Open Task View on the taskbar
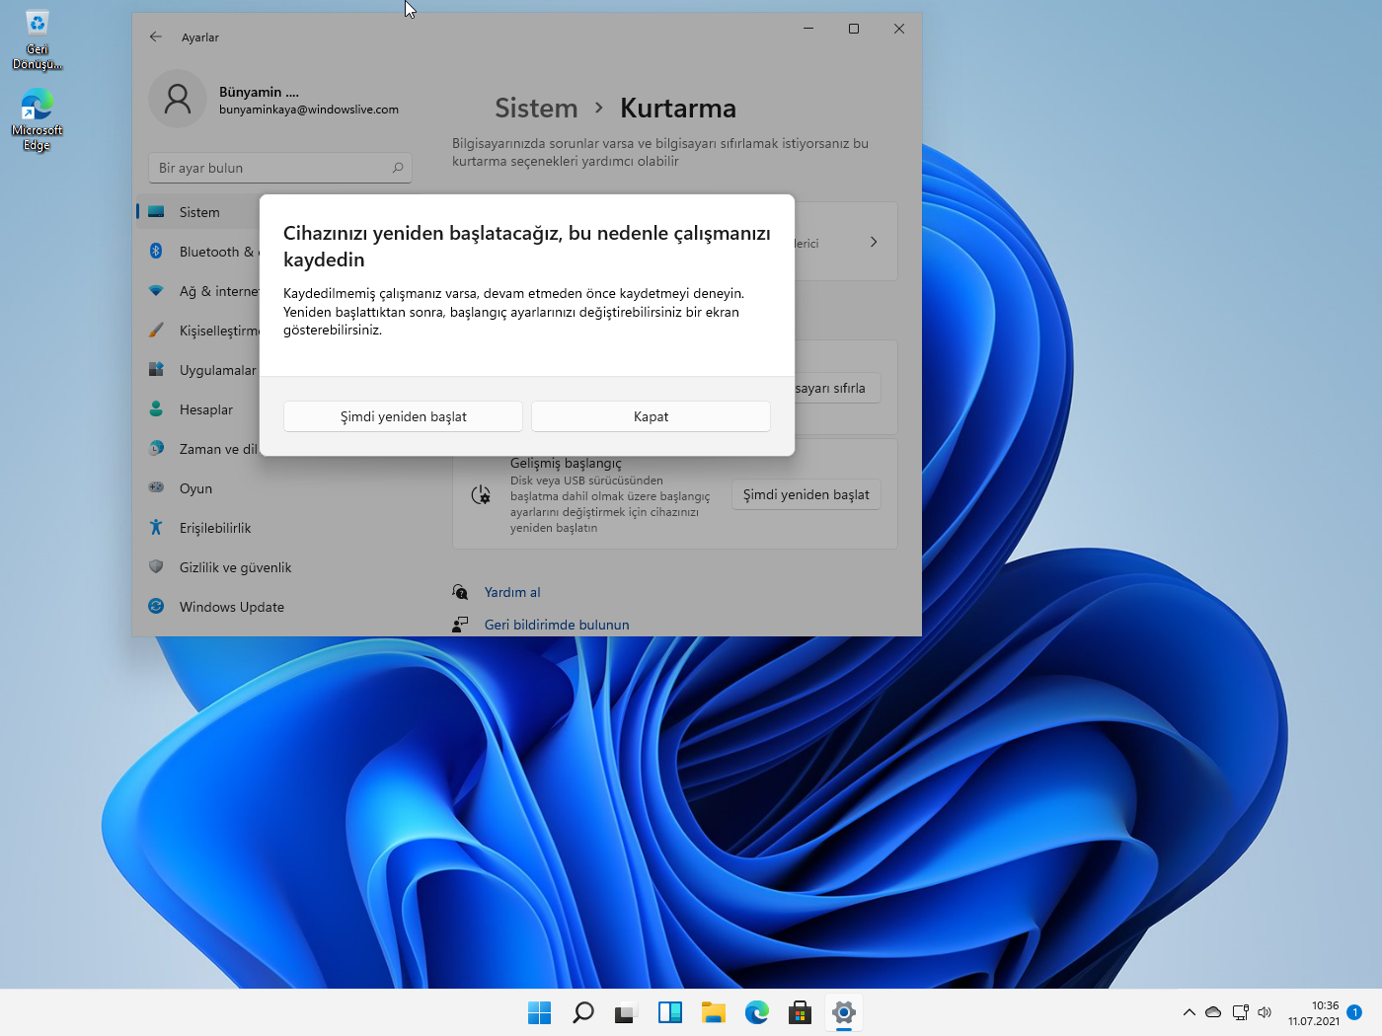This screenshot has height=1036, width=1382. 626,1012
